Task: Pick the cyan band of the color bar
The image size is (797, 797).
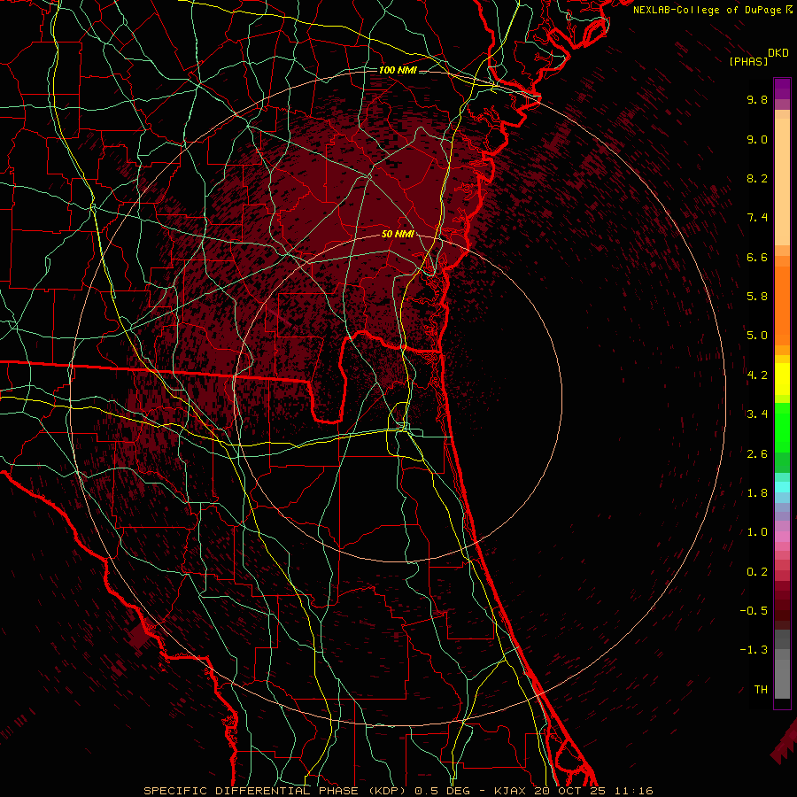Action: point(782,487)
